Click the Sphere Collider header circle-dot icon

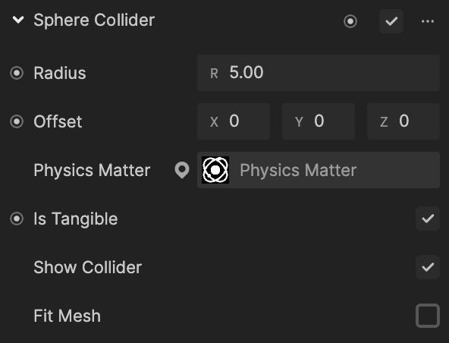[350, 21]
